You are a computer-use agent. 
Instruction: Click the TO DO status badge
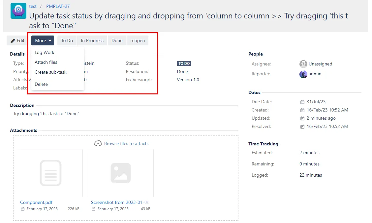pyautogui.click(x=184, y=63)
